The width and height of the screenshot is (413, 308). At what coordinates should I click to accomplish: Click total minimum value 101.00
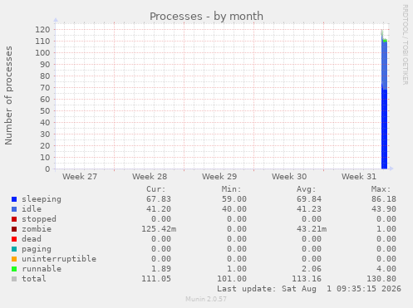(232, 279)
